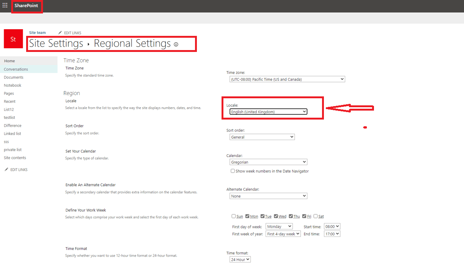Screen dimensions: 464x269
Task: Open the Linked list link
Action: coord(12,133)
